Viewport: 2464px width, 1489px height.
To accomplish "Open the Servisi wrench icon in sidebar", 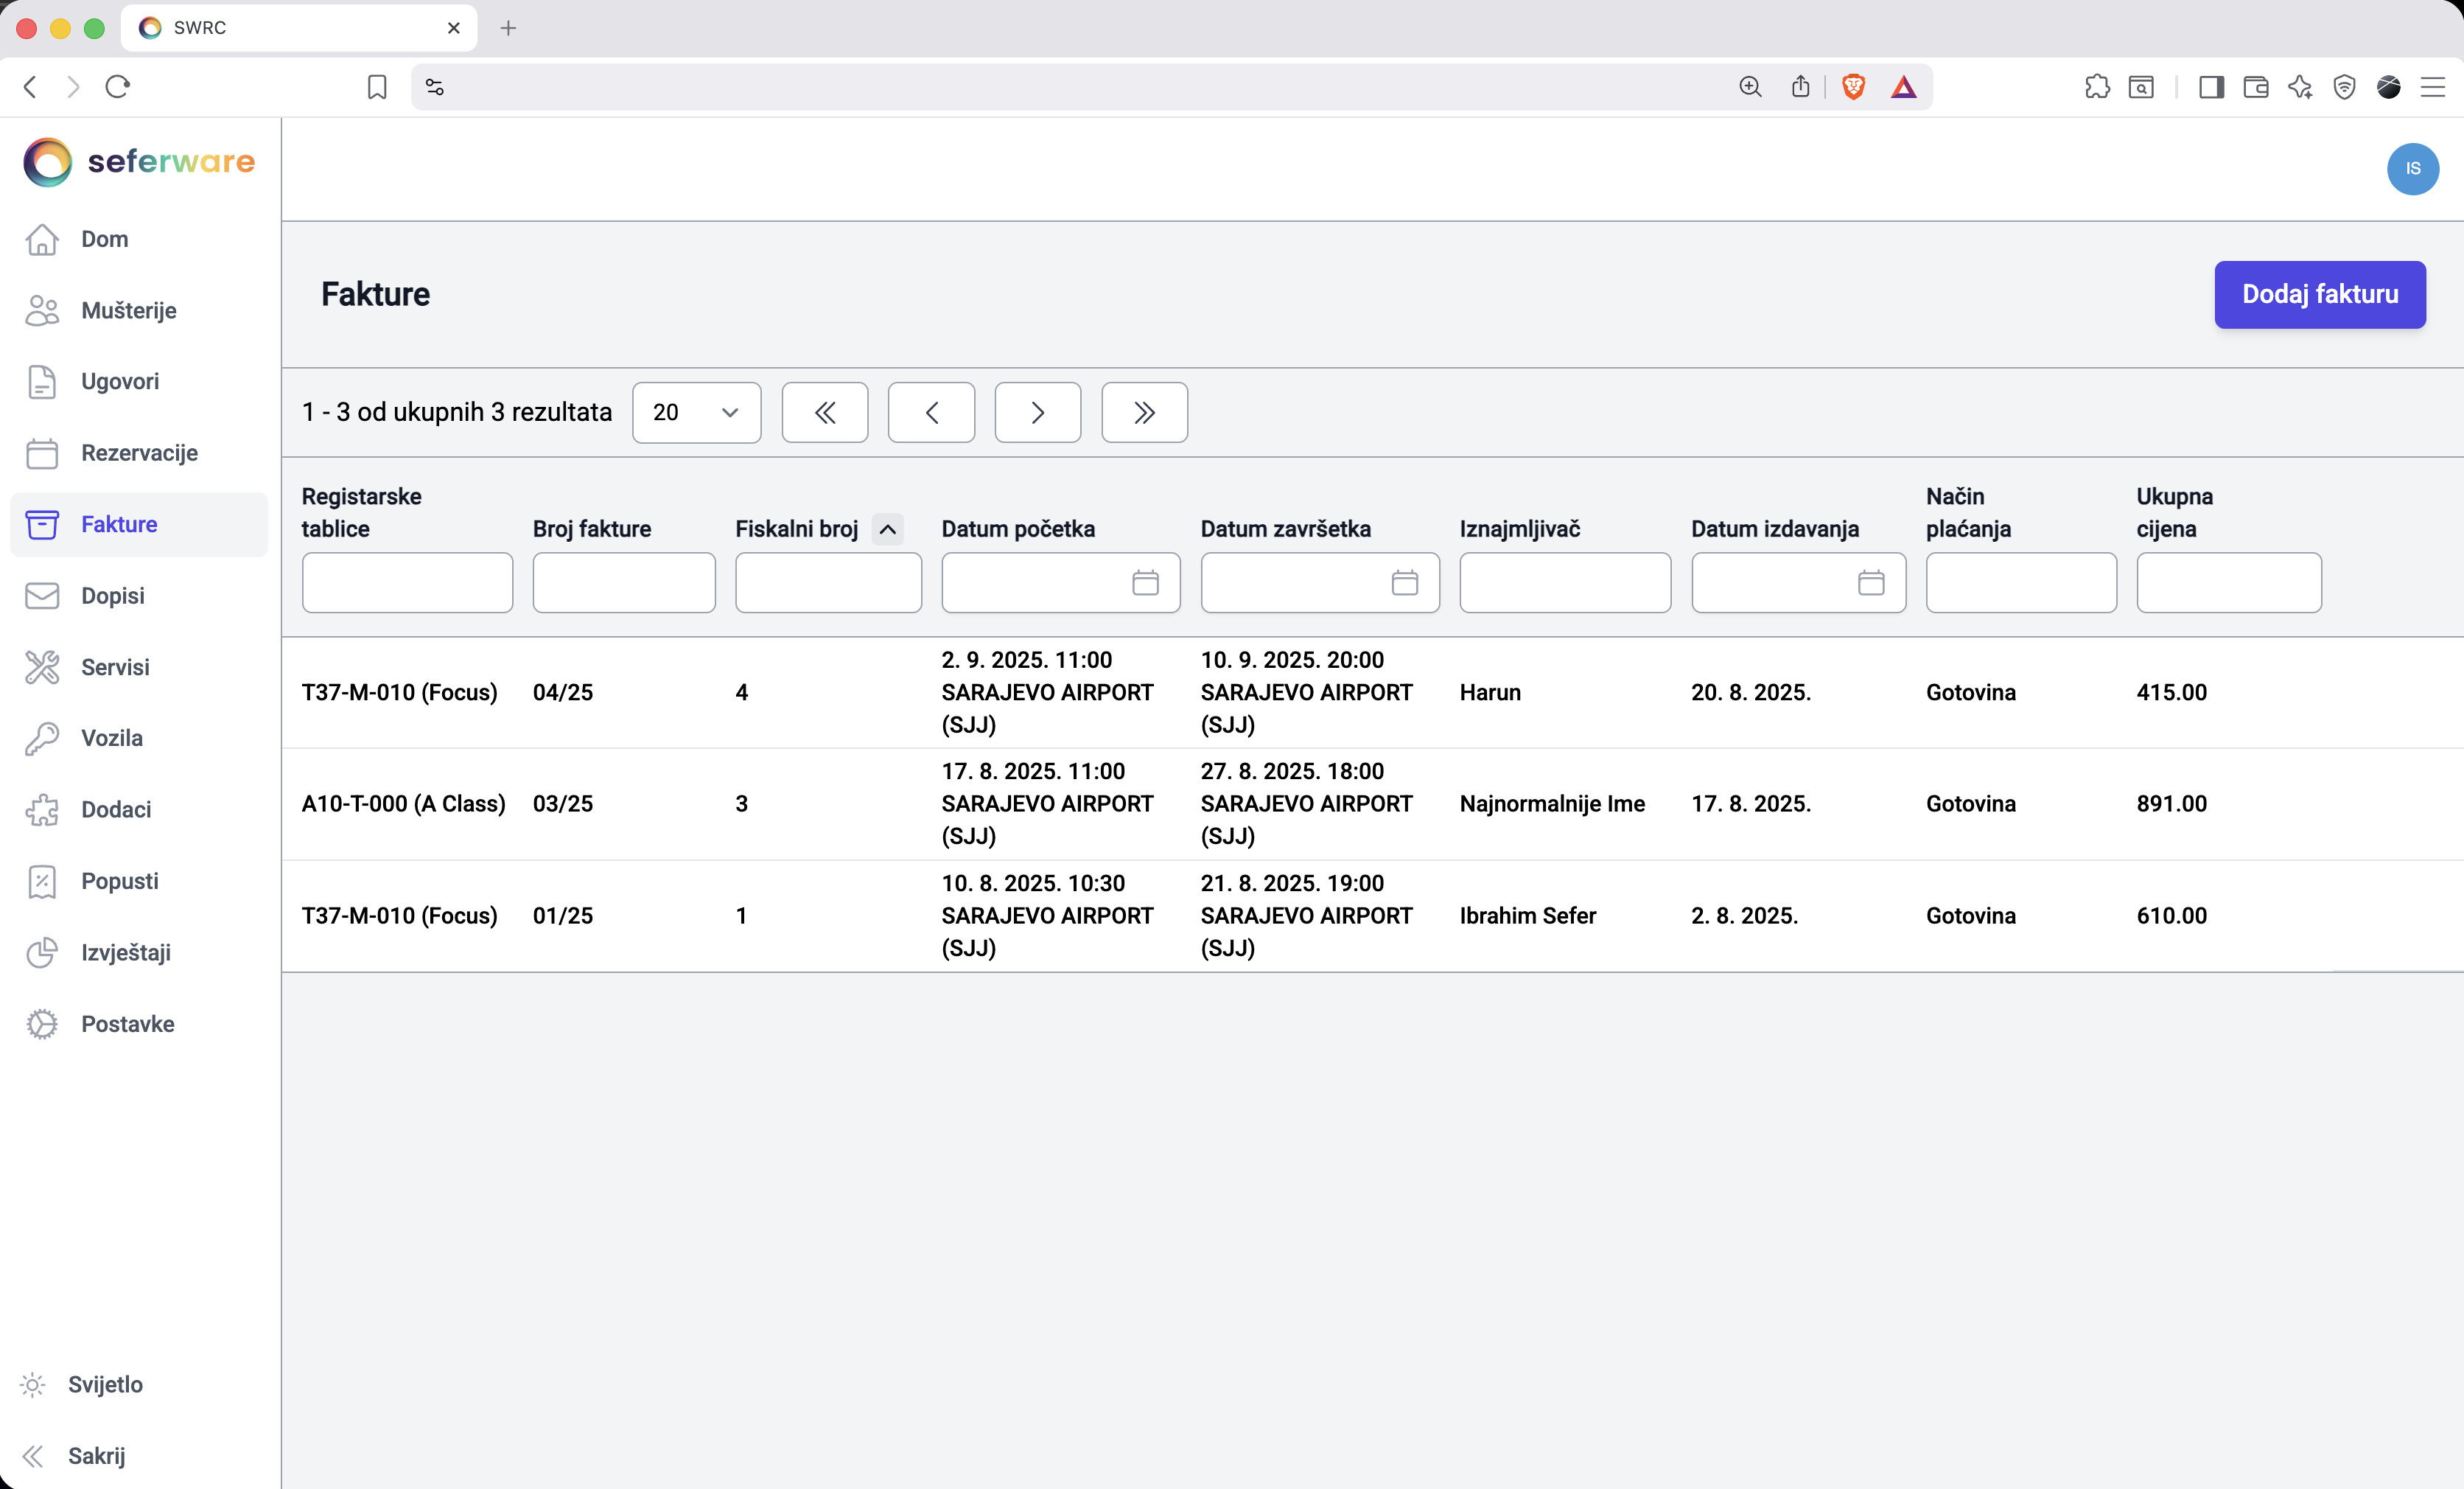I will click(x=42, y=666).
